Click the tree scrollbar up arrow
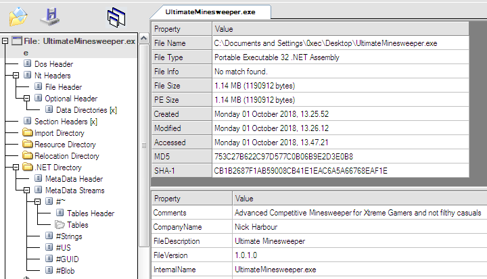Image resolution: width=487 pixels, height=279 pixels. 143,39
